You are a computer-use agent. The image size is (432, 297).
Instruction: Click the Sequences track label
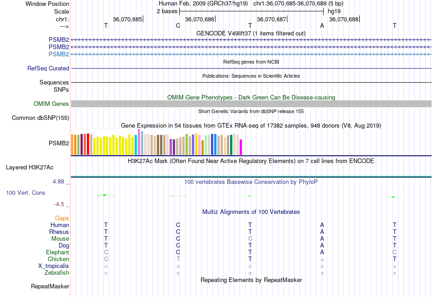click(54, 82)
